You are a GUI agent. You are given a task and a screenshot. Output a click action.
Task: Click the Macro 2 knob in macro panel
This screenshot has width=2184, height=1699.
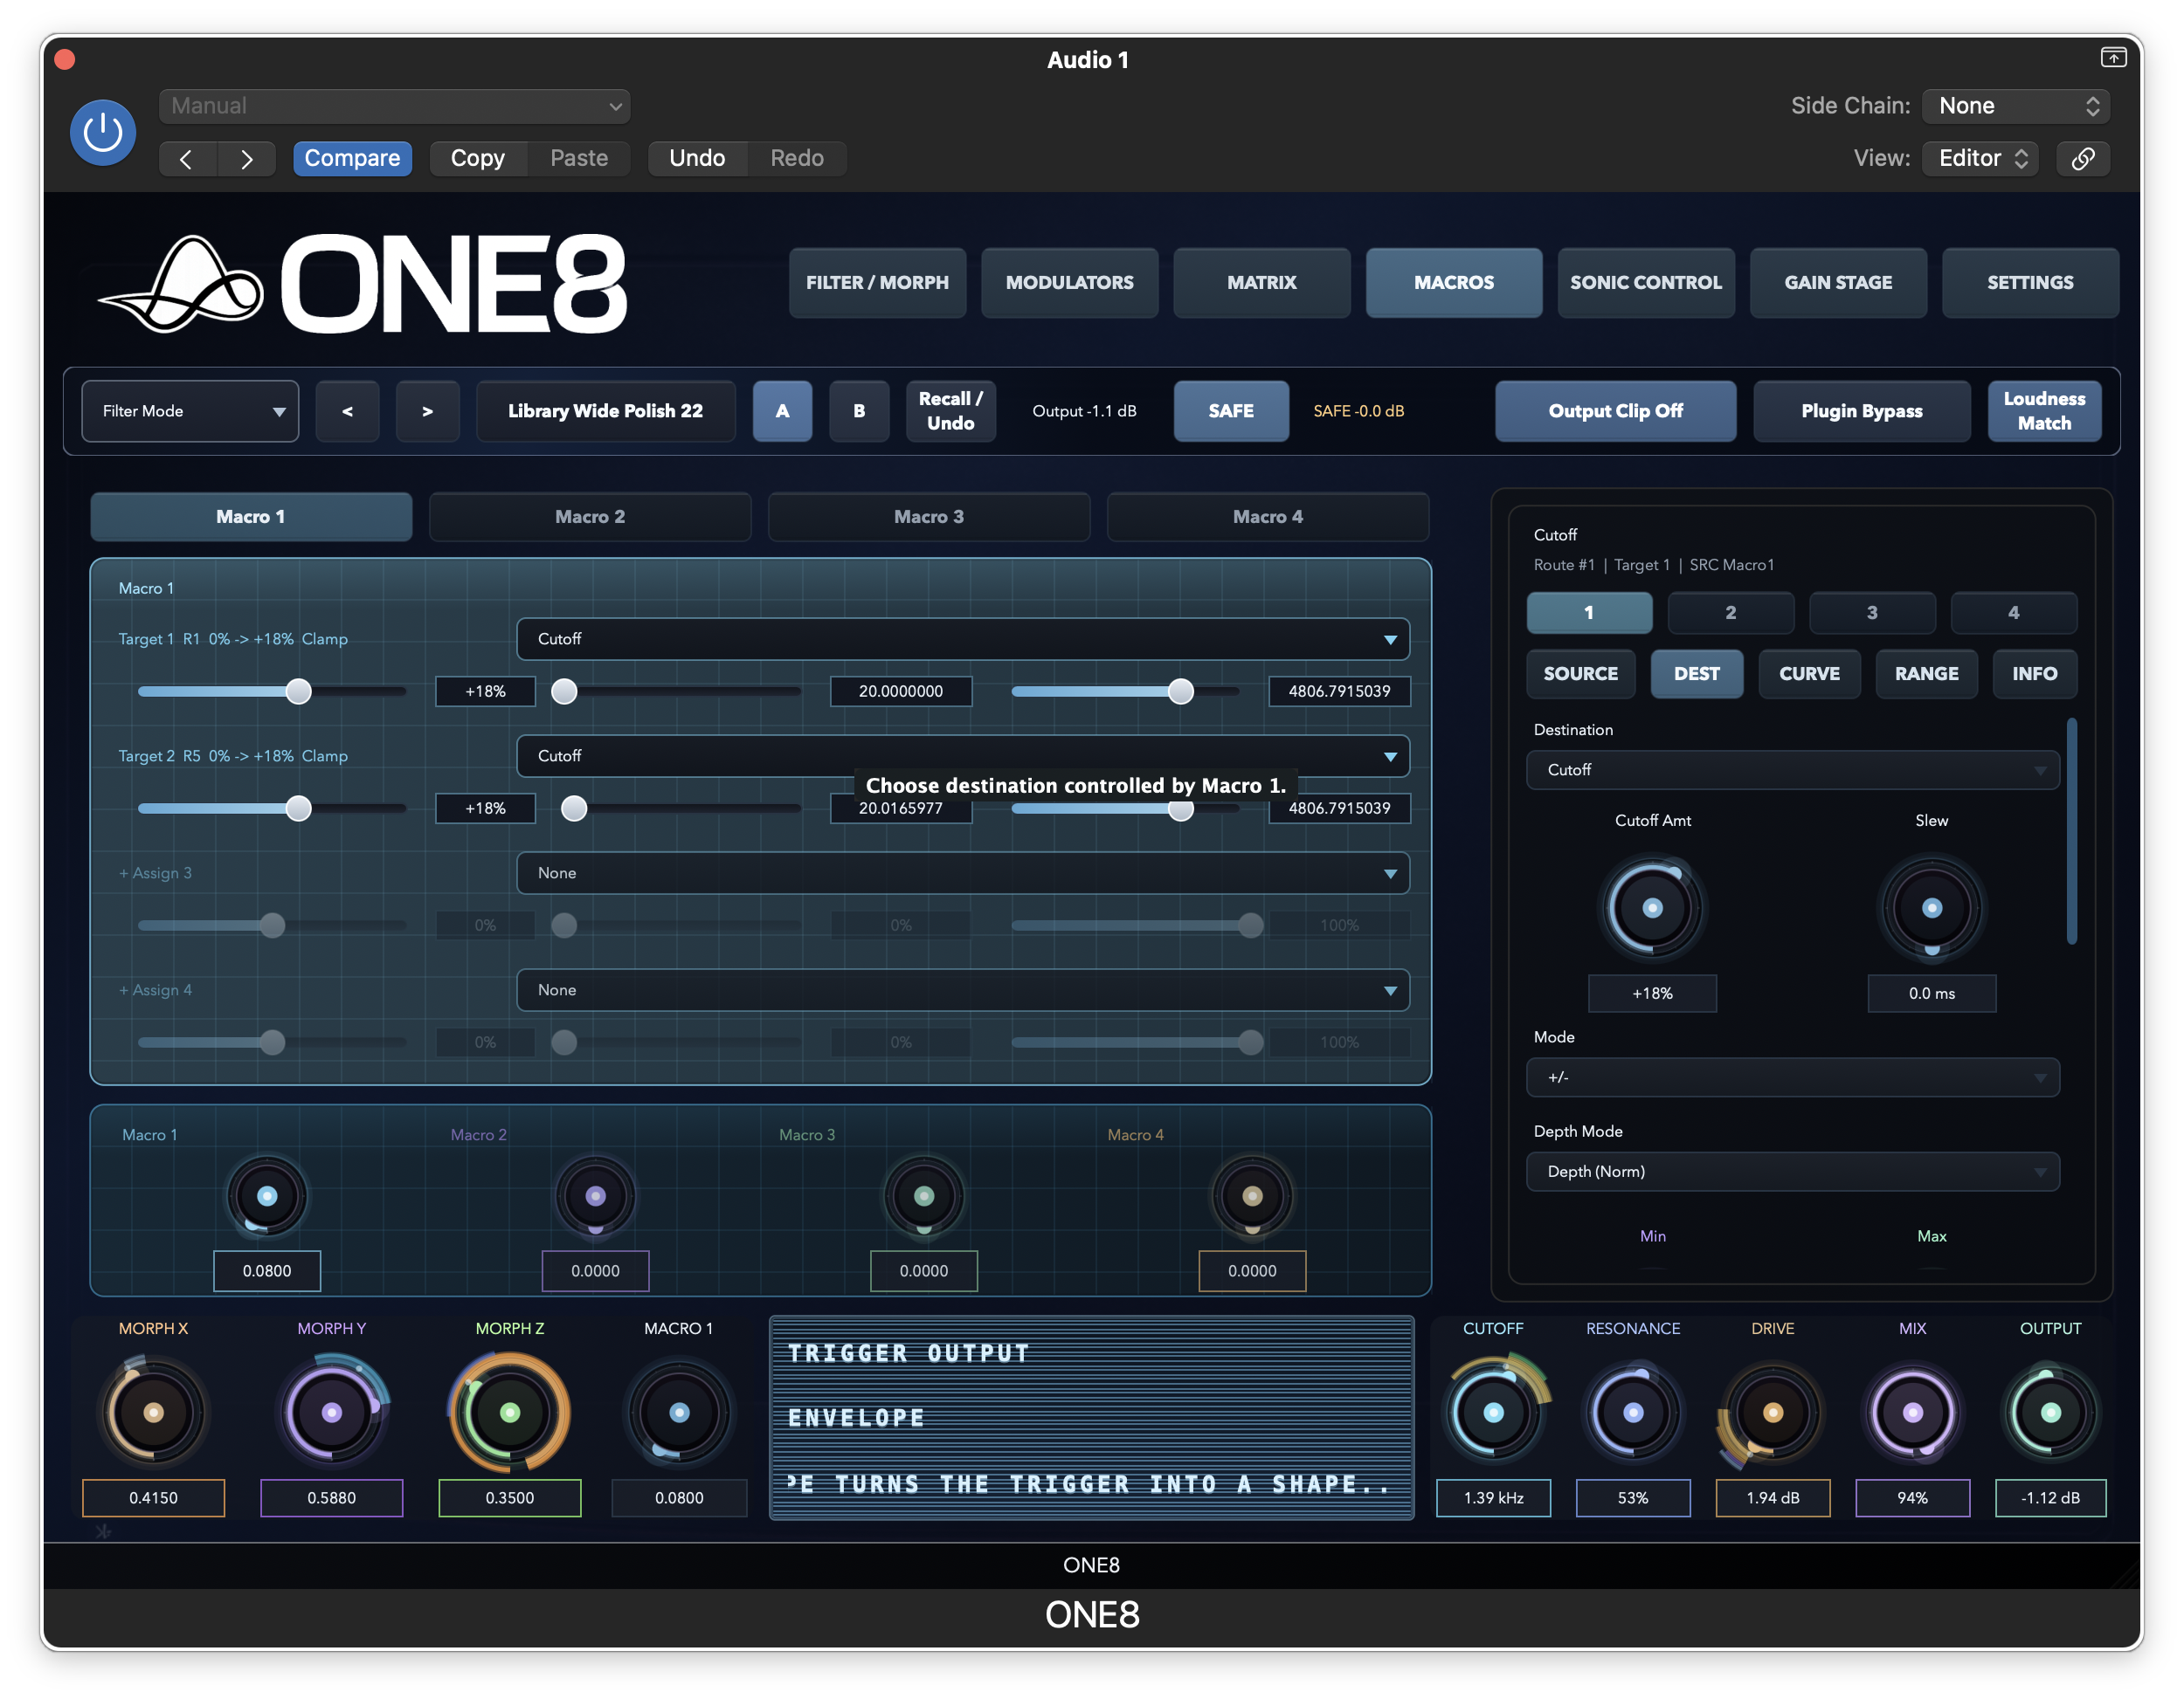click(595, 1195)
